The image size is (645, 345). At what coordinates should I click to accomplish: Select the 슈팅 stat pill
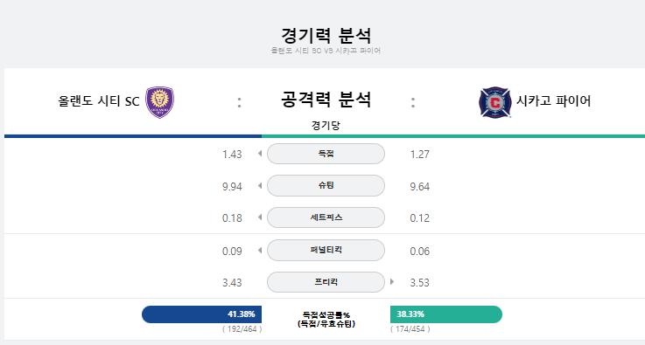[326, 186]
